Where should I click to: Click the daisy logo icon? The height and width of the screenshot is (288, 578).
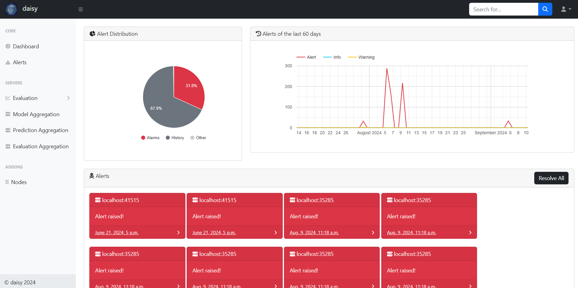pos(11,9)
